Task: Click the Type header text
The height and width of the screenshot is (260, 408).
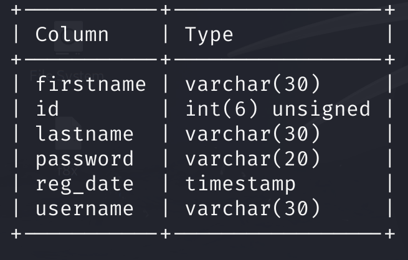Action: (x=209, y=34)
